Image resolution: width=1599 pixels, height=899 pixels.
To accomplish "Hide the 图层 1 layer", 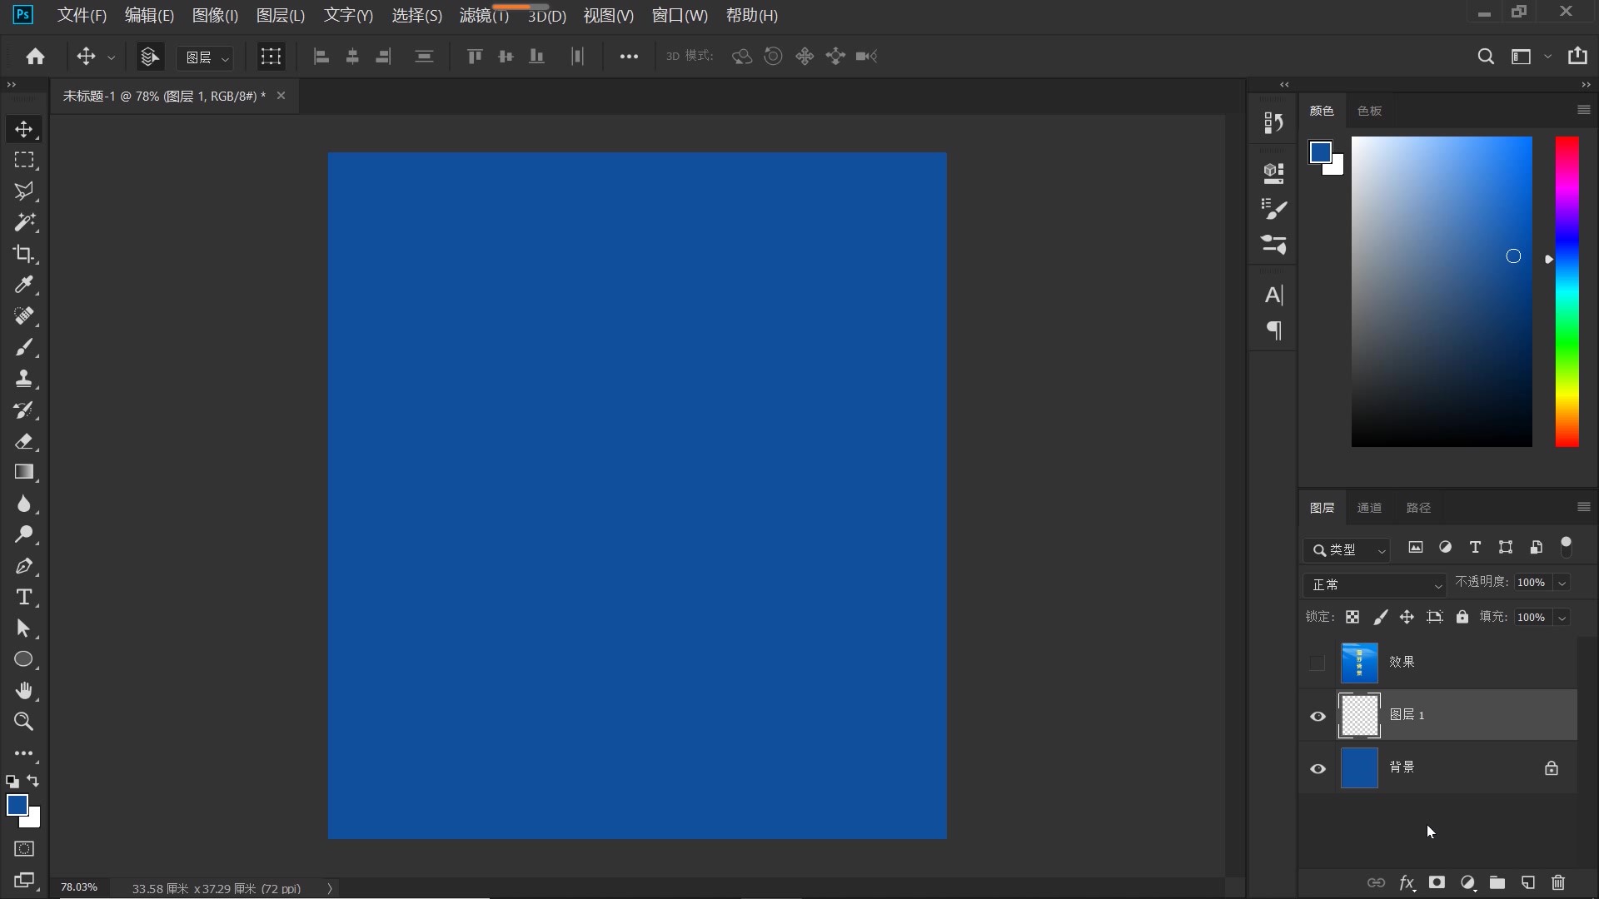I will tap(1318, 716).
